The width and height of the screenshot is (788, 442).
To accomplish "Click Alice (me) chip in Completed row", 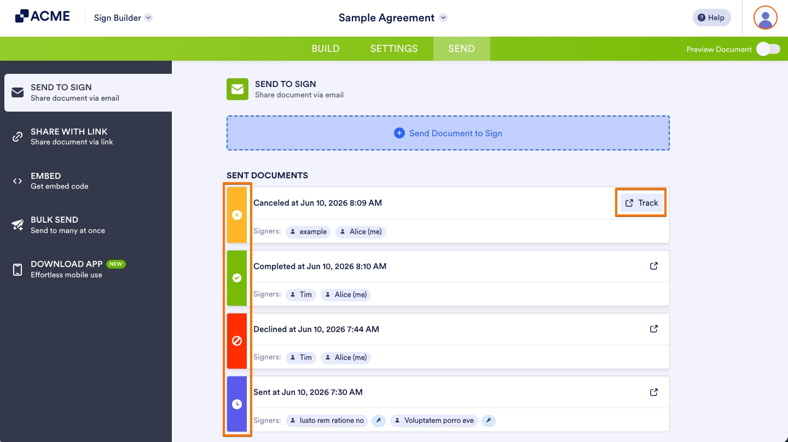I will (346, 295).
